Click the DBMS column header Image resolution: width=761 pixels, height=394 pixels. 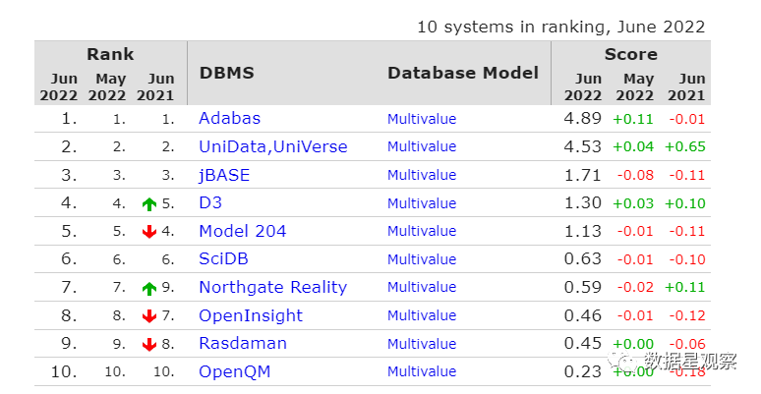(x=227, y=73)
